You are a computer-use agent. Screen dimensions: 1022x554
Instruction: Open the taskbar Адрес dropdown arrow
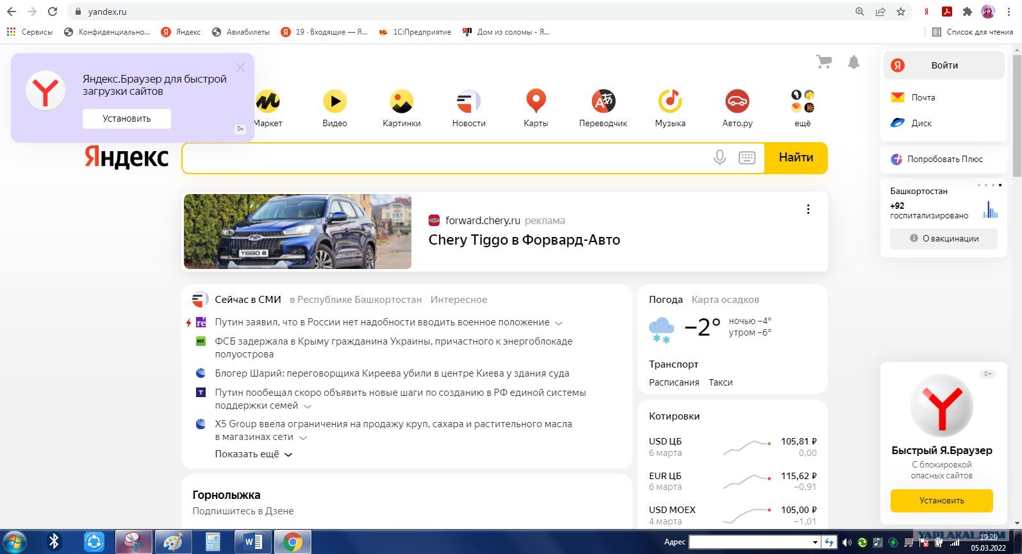pos(815,542)
